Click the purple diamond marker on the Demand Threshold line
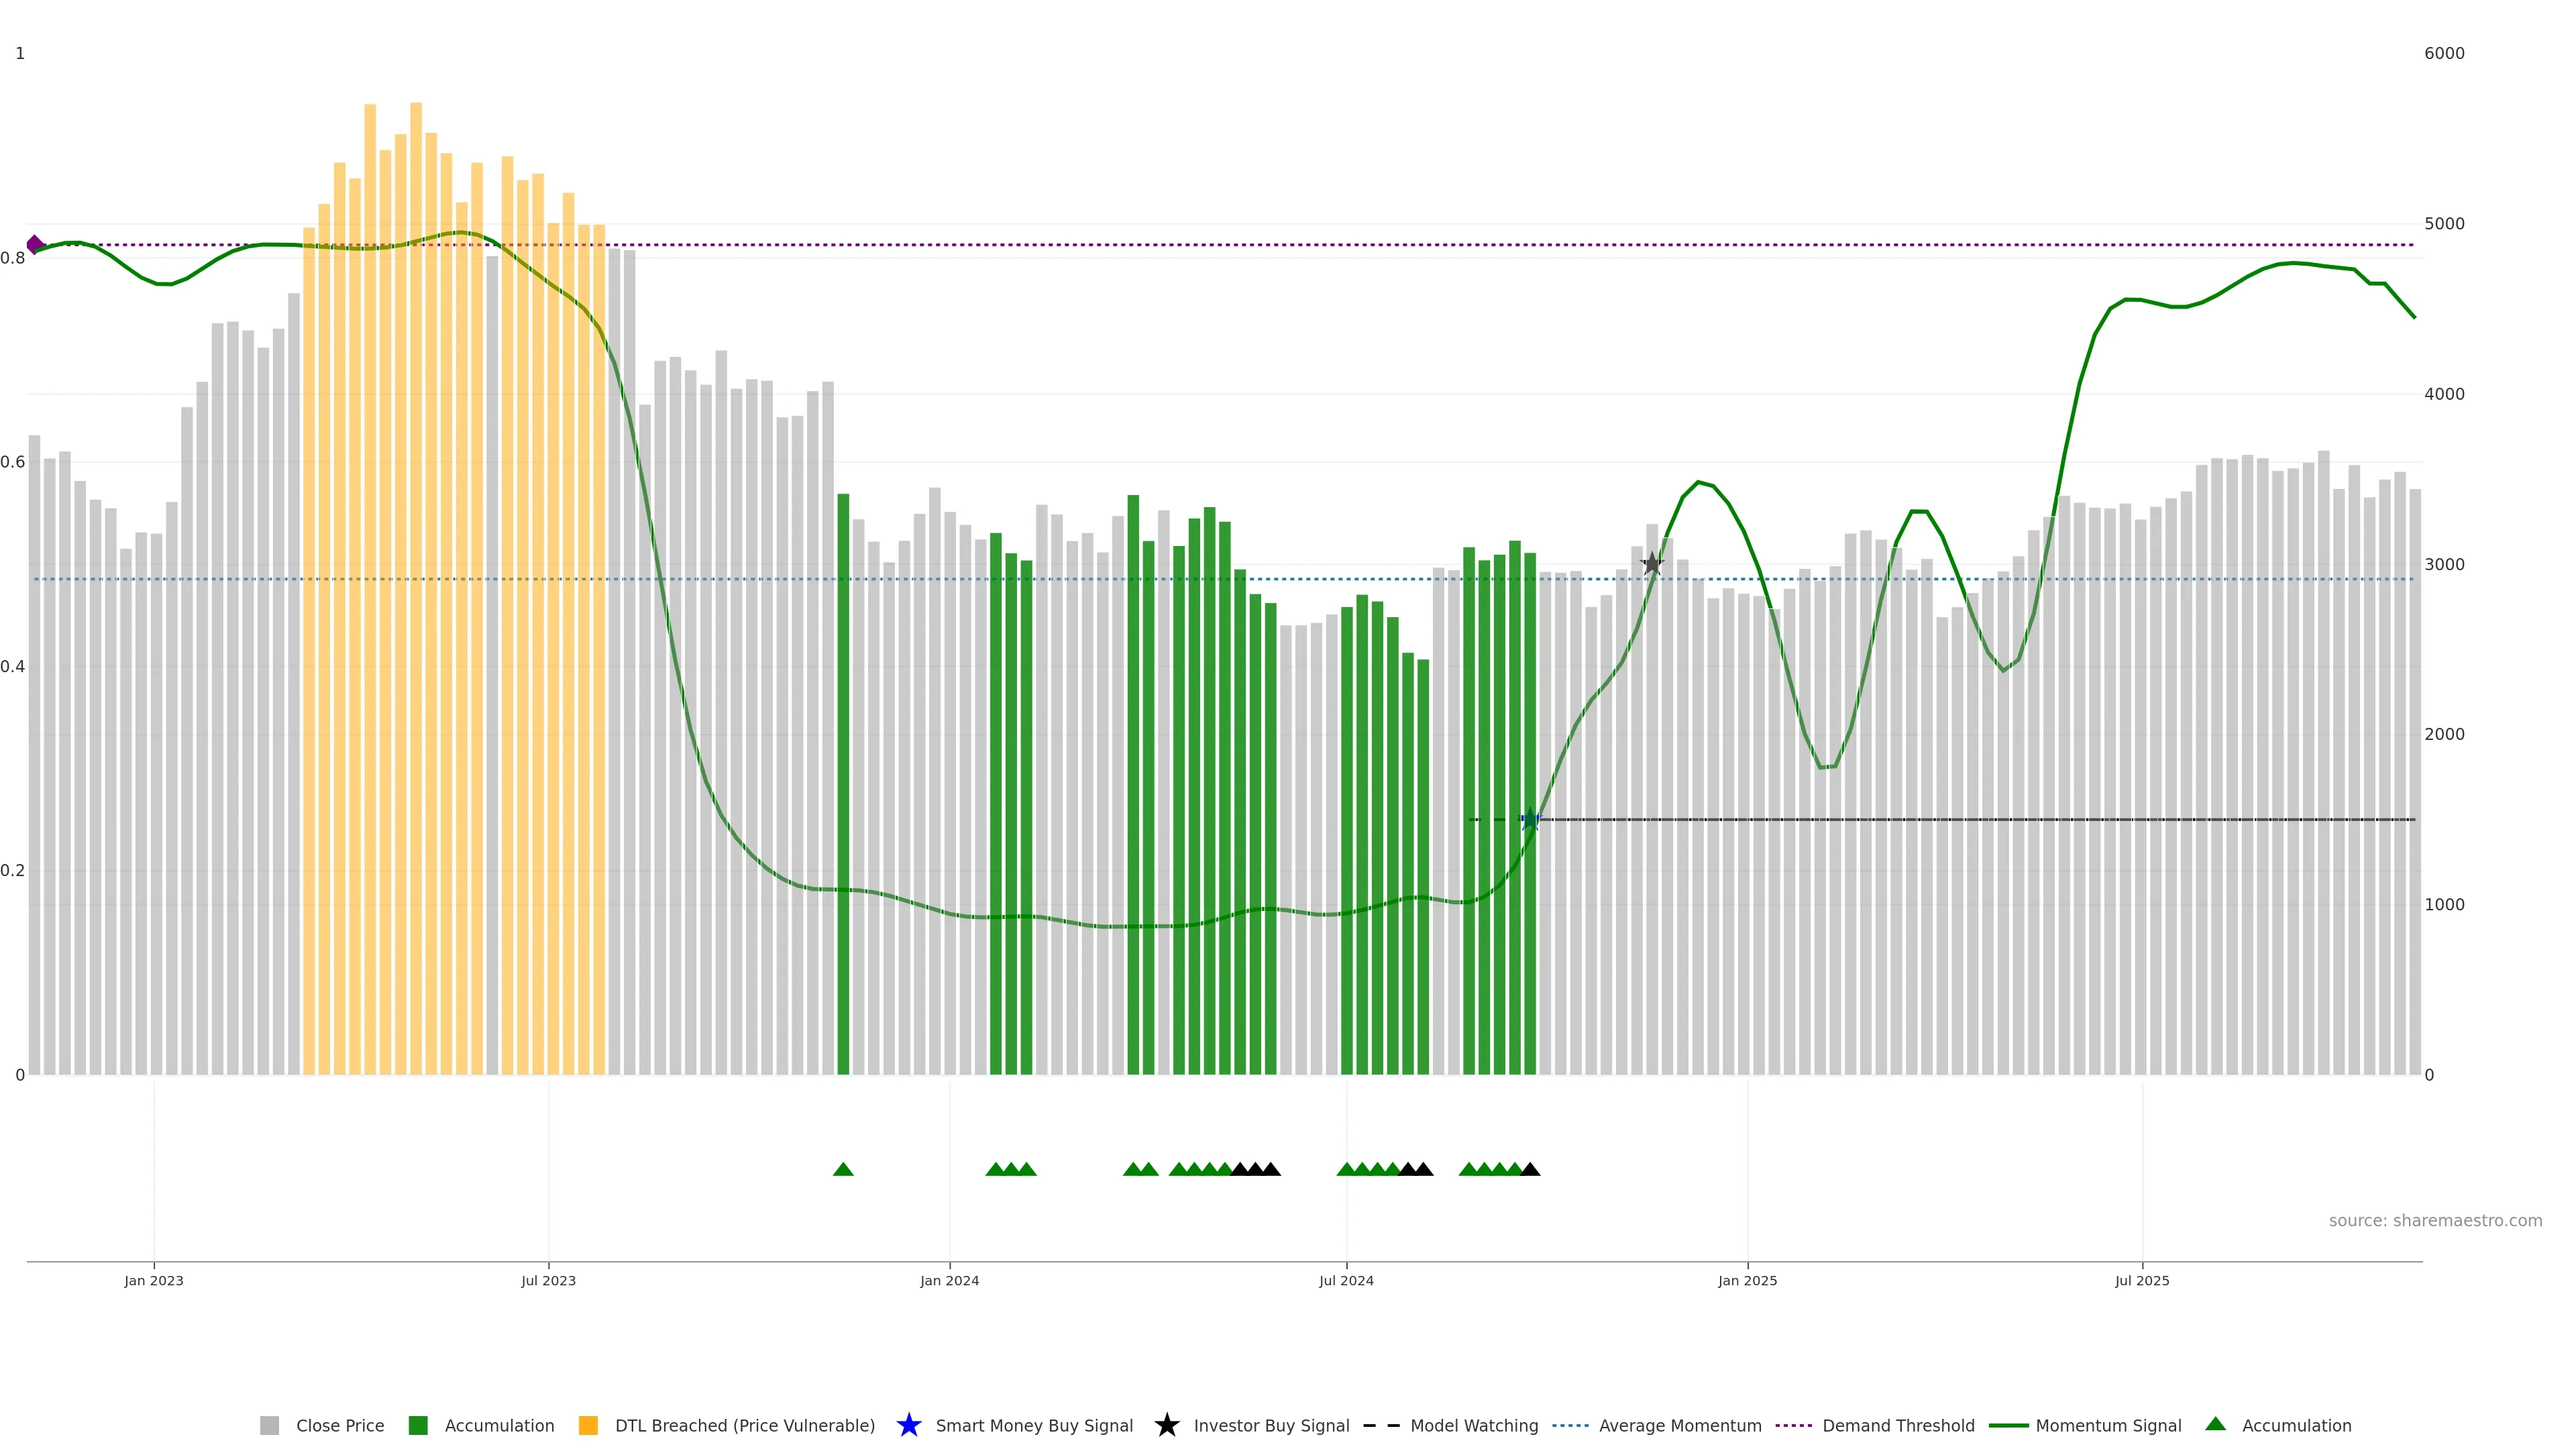This screenshot has height=1449, width=2576. 35,244
